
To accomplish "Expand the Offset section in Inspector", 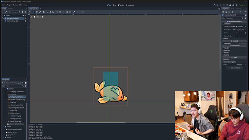I will point(234,38).
